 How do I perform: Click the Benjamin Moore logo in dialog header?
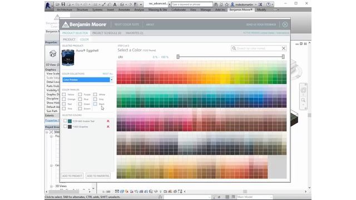coord(85,24)
